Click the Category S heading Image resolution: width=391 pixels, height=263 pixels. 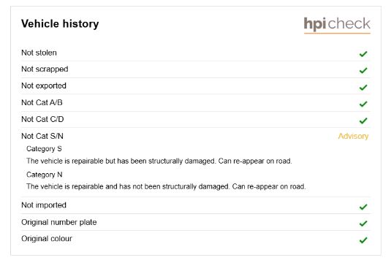tap(44, 149)
